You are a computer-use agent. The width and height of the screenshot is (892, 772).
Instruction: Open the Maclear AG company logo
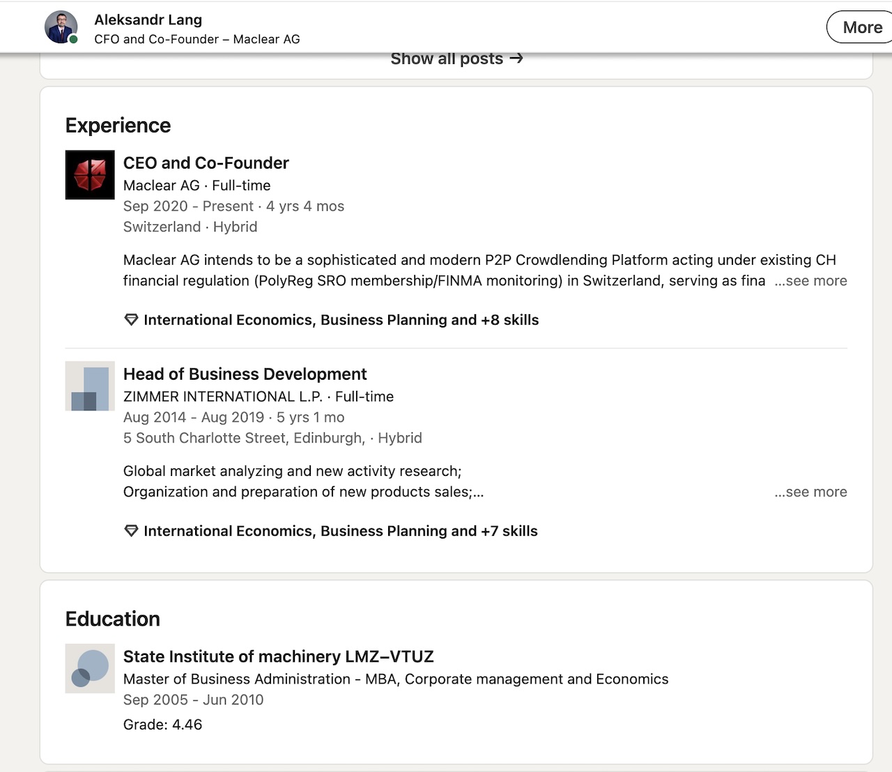point(90,175)
